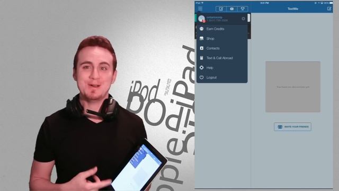
Task: Open the Shop menu entry
Action: [x=222, y=39]
